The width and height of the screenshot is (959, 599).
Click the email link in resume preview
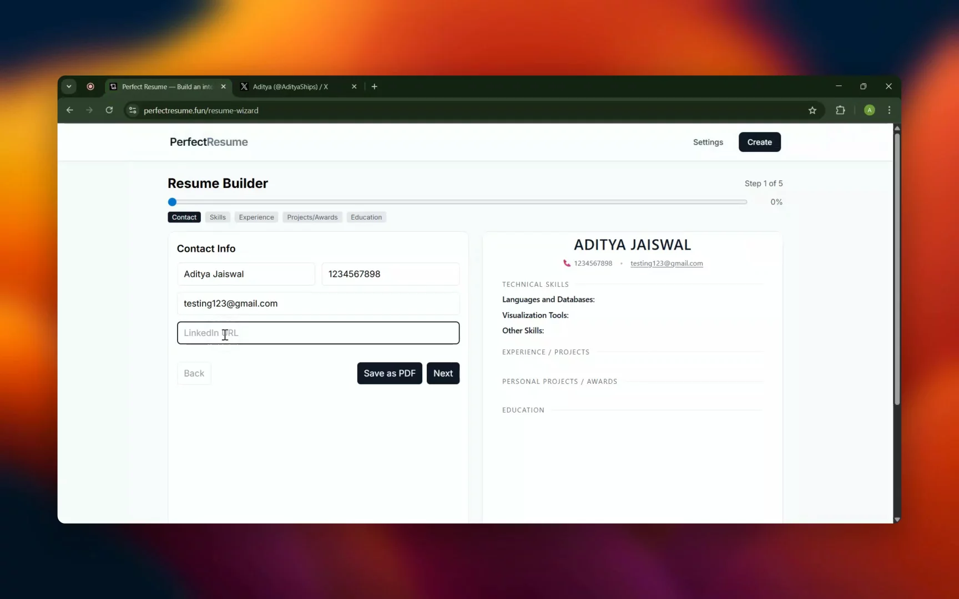667,263
